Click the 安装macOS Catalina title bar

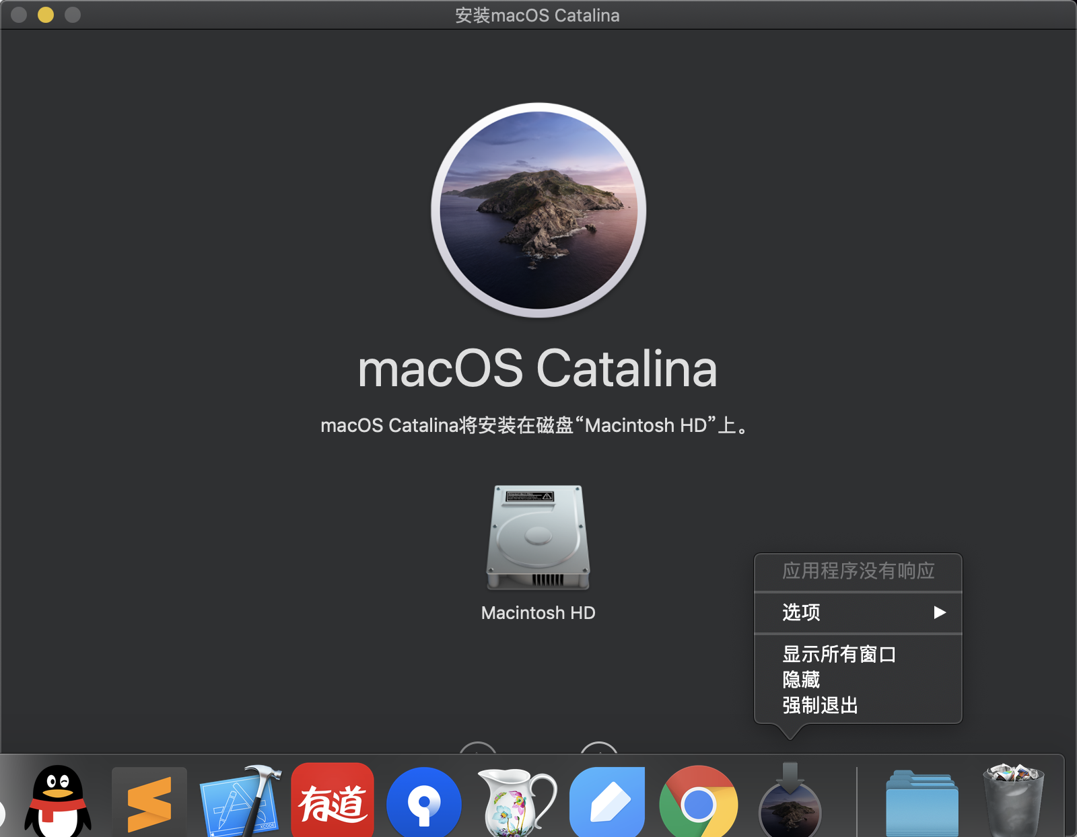[537, 15]
